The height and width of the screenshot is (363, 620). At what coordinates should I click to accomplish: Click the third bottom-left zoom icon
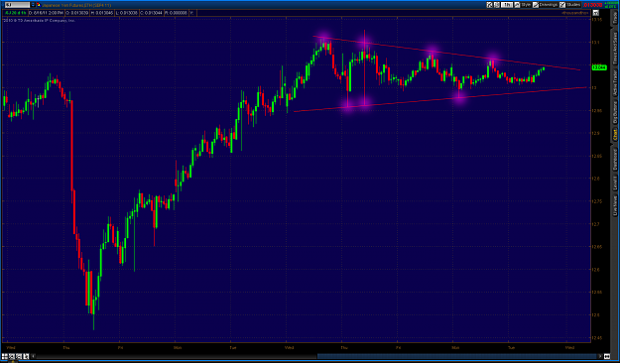point(19,356)
